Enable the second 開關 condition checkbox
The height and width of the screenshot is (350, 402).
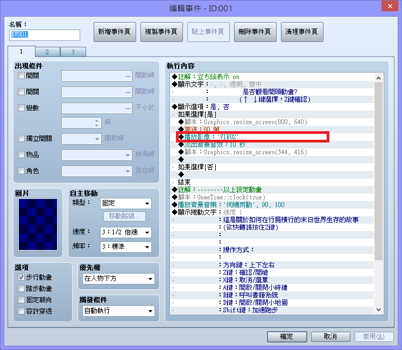click(22, 92)
